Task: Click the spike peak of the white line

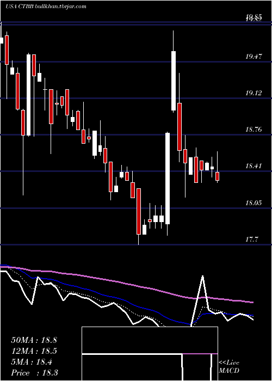Action: click(x=202, y=276)
